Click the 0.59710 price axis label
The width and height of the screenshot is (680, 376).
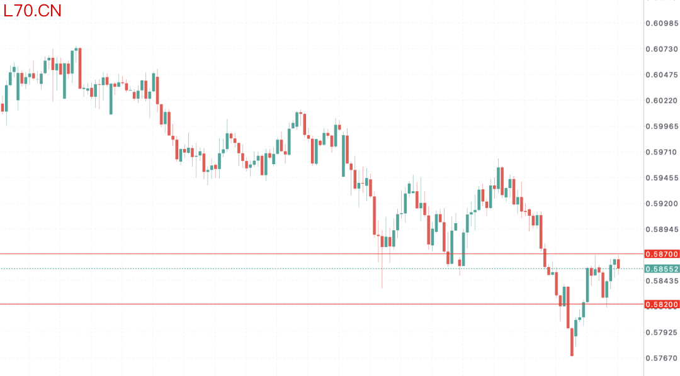point(662,152)
